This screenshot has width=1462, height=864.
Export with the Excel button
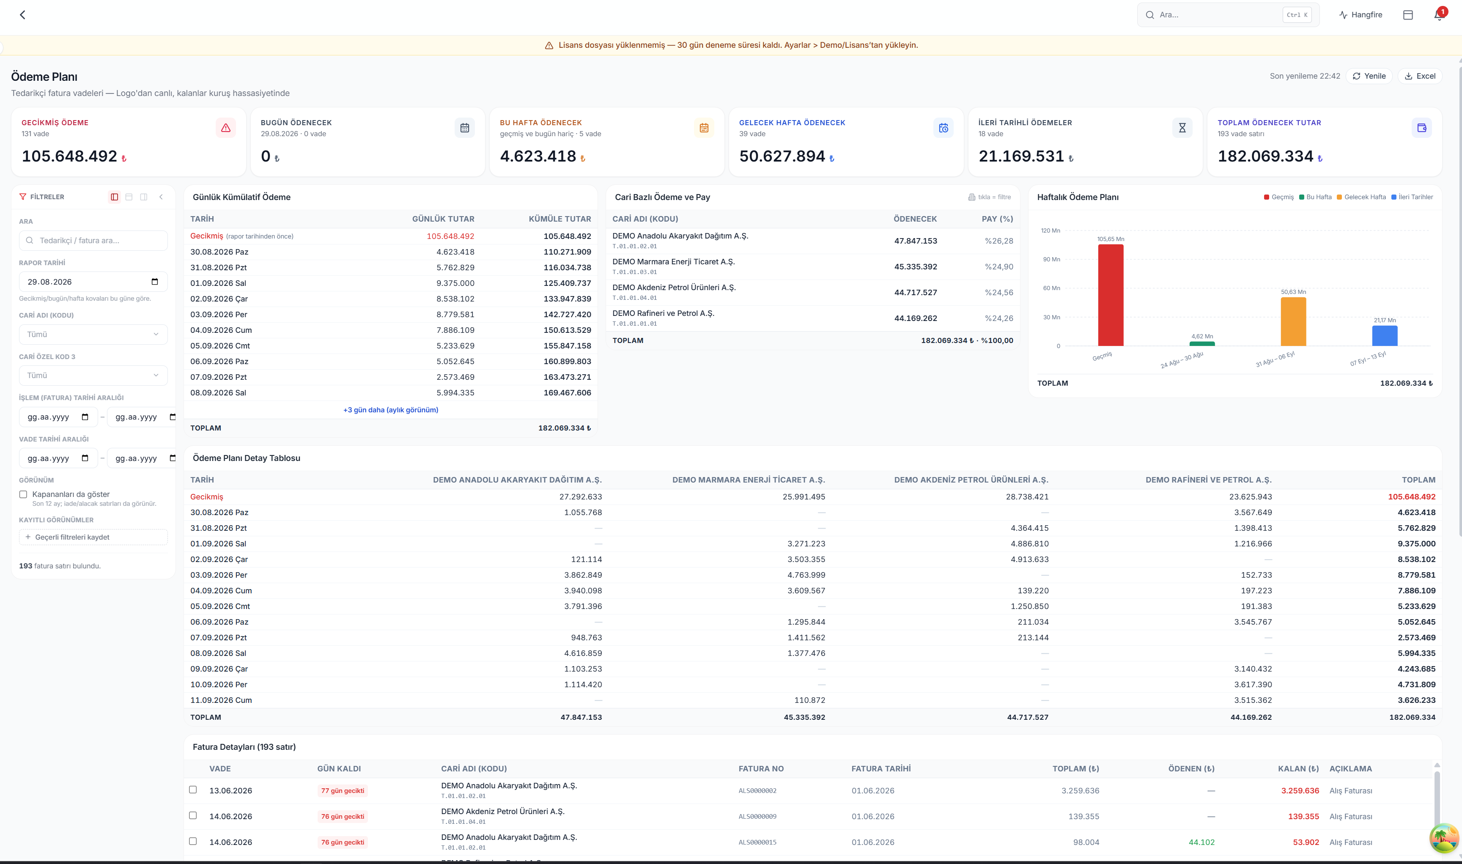(1420, 76)
